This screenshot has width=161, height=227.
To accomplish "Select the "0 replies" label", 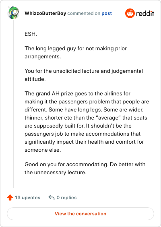I will point(66,198).
